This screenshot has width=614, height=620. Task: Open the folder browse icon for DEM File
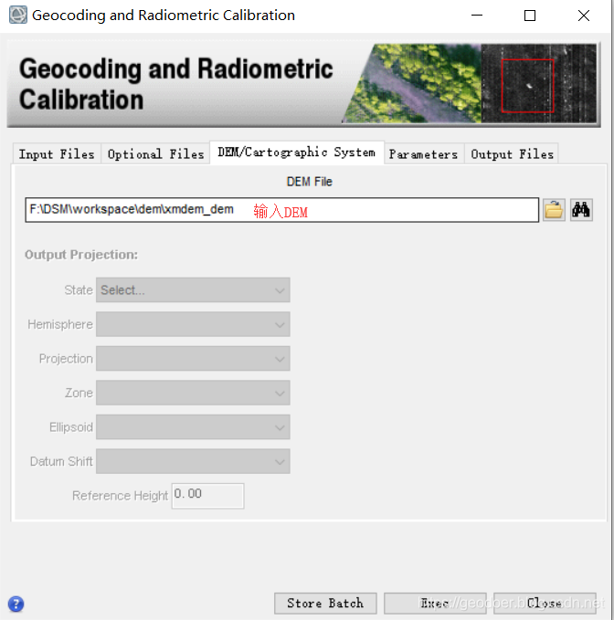click(x=554, y=210)
